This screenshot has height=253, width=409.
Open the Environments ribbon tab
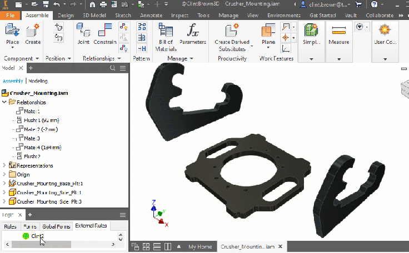coord(284,16)
